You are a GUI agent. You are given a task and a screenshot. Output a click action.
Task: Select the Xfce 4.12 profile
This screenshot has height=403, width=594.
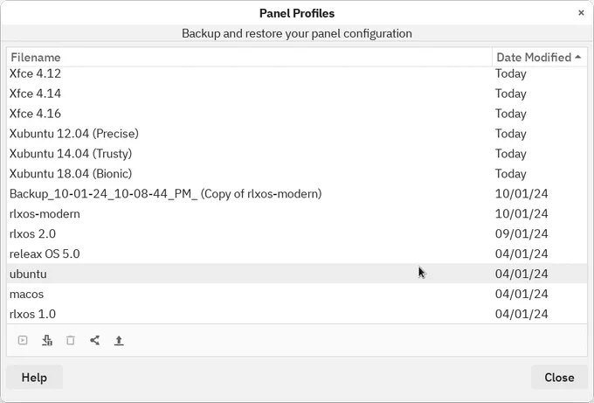click(x=297, y=73)
